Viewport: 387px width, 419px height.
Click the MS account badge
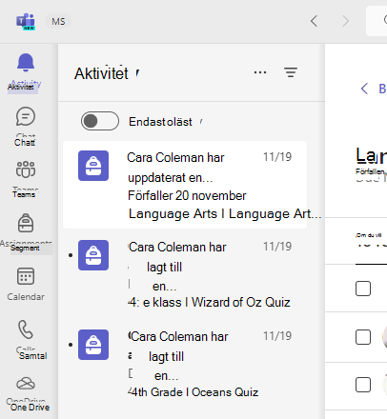click(x=58, y=22)
